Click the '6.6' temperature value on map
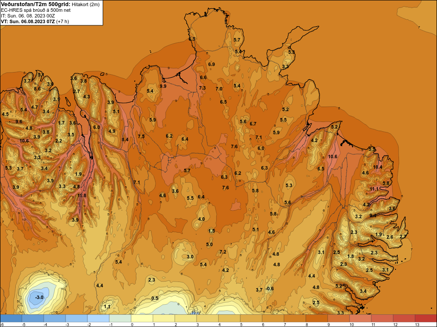The height and width of the screenshot is (327, 437). pyautogui.click(x=203, y=77)
